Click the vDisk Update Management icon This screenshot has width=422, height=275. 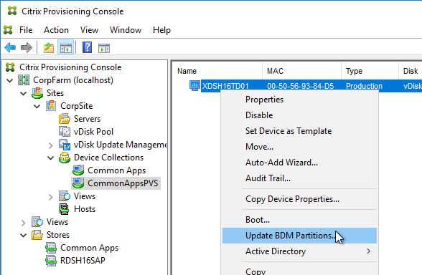(65, 145)
